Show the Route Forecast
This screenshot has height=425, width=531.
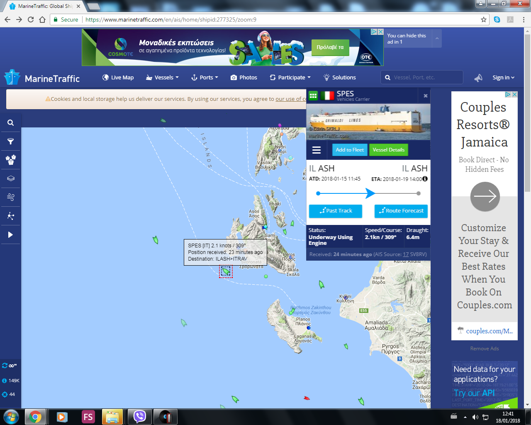tap(401, 211)
